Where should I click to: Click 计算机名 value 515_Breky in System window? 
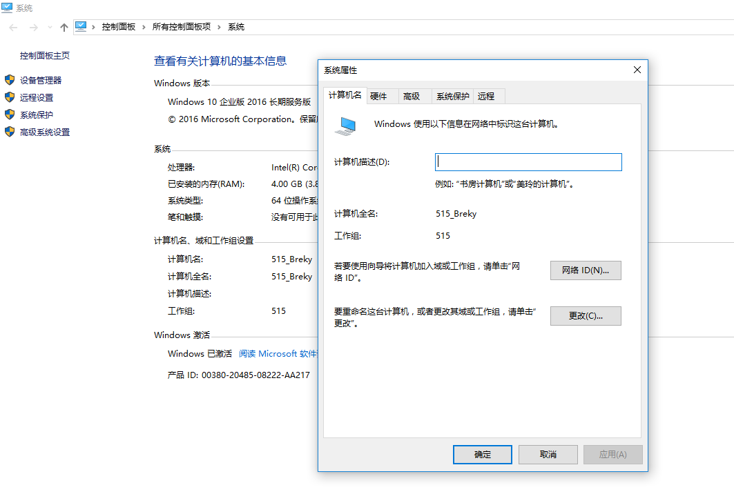coord(291,259)
